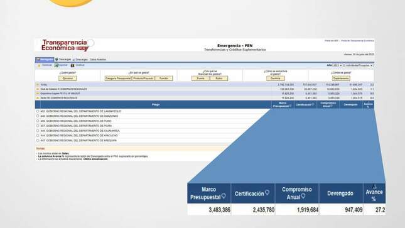Click the Genérica button
405x228 pixels.
pos(276,79)
